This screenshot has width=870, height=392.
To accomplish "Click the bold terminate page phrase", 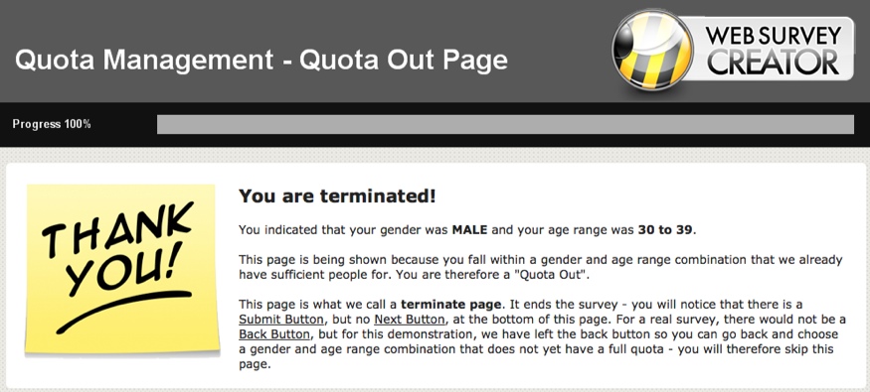I will point(451,305).
